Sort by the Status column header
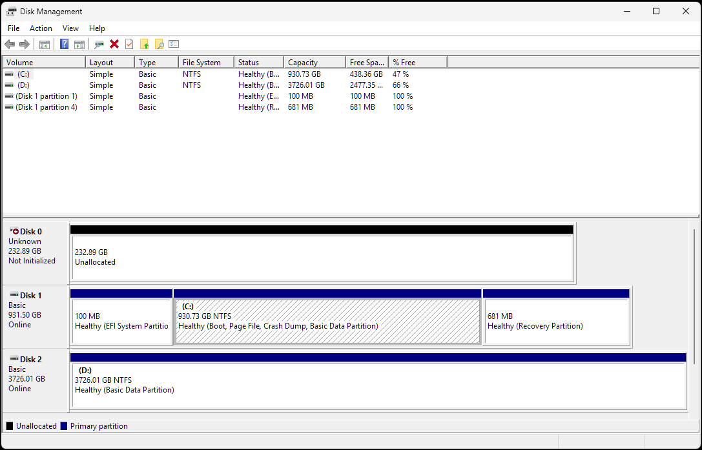 pos(259,62)
